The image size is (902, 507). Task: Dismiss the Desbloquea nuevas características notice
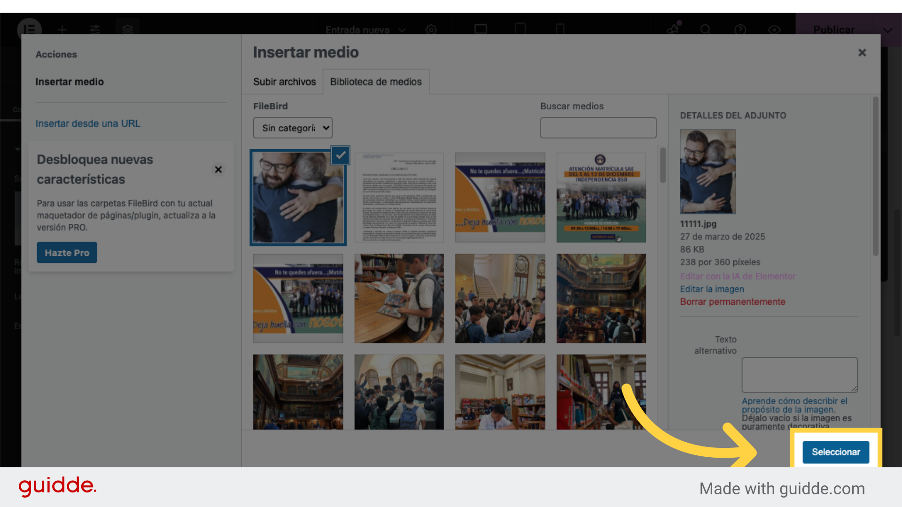pyautogui.click(x=218, y=169)
